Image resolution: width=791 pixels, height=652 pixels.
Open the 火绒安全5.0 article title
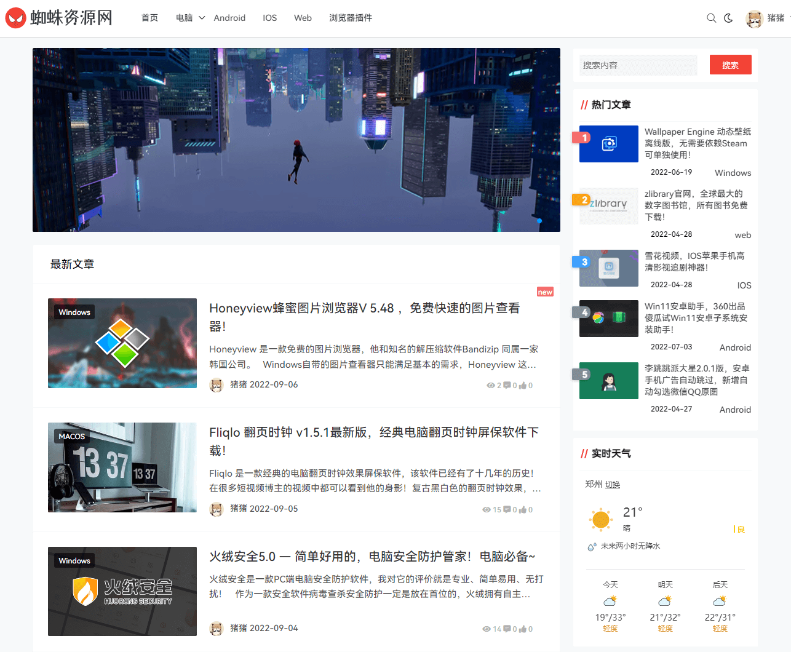pos(372,557)
